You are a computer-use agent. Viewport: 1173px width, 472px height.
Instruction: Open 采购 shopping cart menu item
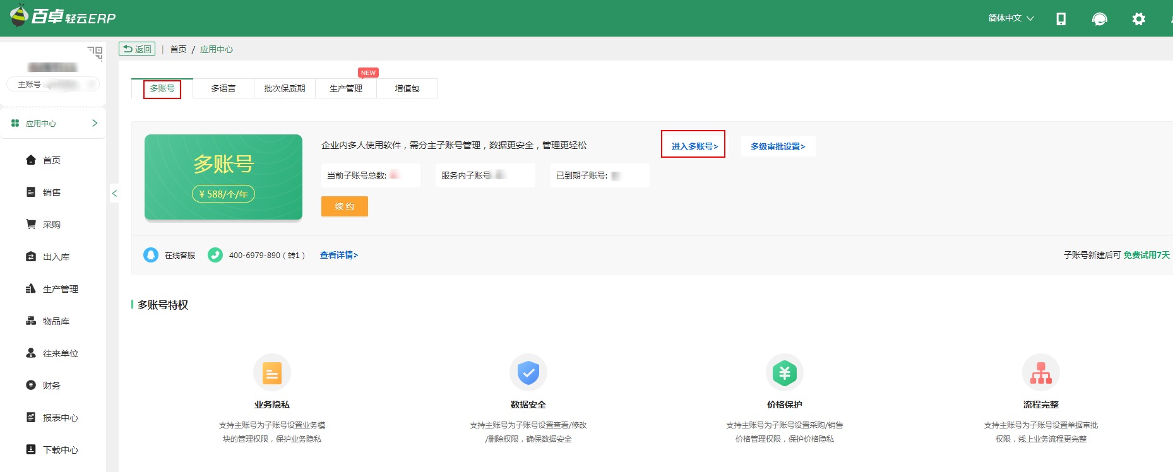pyautogui.click(x=51, y=225)
